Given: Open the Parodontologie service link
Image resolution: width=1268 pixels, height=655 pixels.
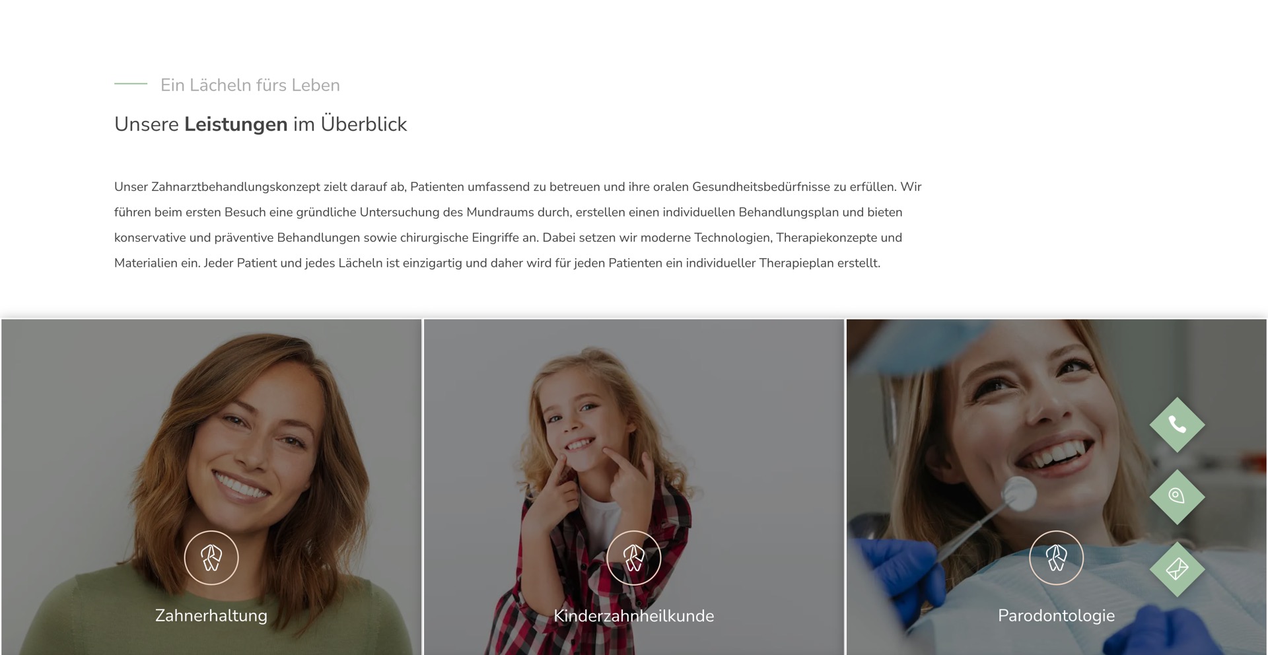Looking at the screenshot, I should [1057, 615].
